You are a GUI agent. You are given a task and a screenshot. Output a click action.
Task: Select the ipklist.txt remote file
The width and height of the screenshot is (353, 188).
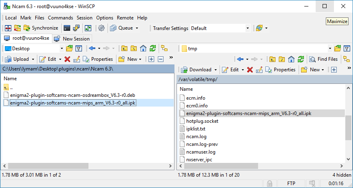[196, 129]
